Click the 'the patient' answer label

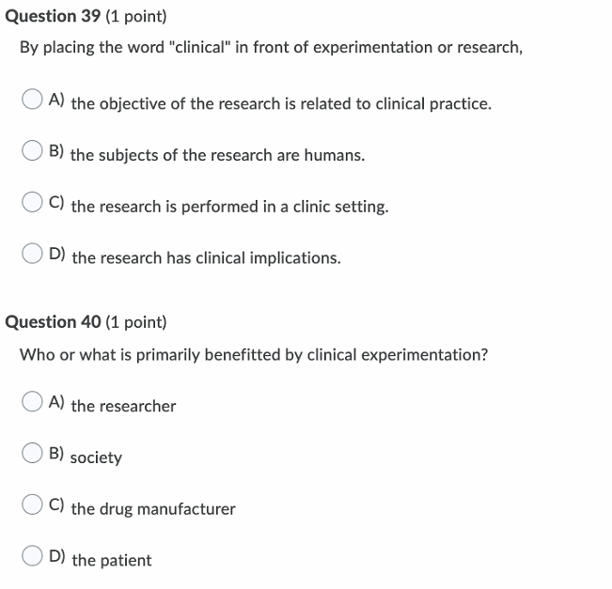click(112, 561)
